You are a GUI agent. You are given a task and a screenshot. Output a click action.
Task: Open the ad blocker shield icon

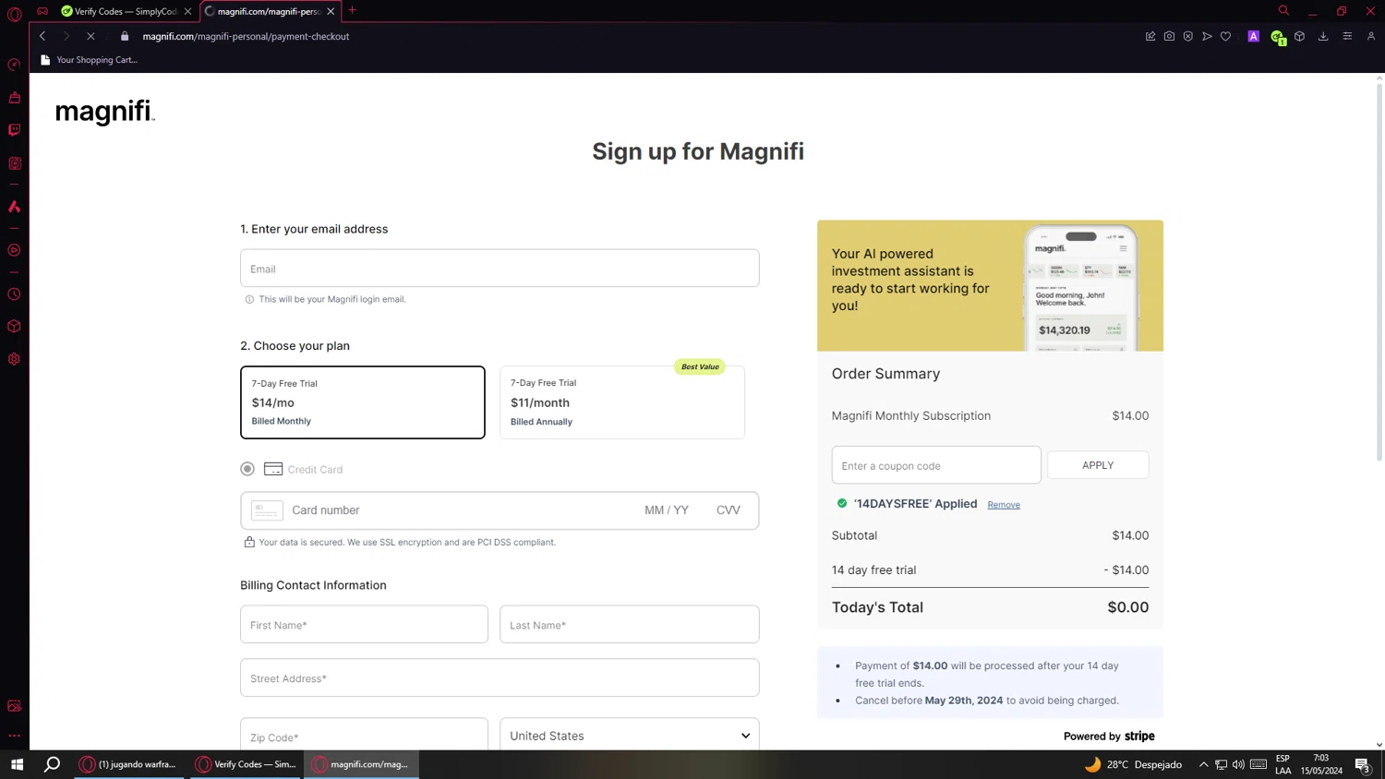tap(1188, 36)
